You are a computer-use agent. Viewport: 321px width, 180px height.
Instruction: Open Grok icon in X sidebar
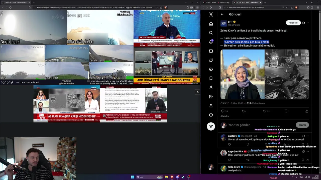pos(211,60)
